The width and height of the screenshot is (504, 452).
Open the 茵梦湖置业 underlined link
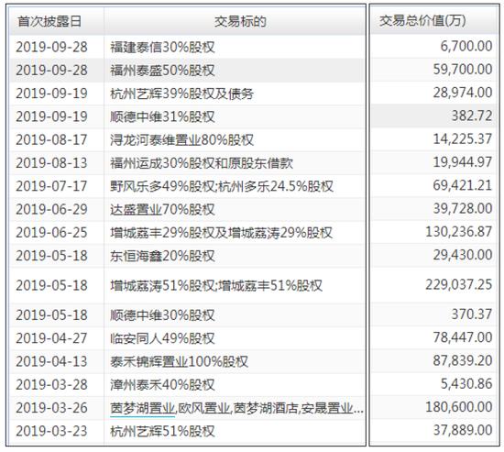(x=143, y=408)
